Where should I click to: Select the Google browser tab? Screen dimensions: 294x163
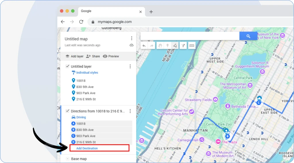point(111,11)
